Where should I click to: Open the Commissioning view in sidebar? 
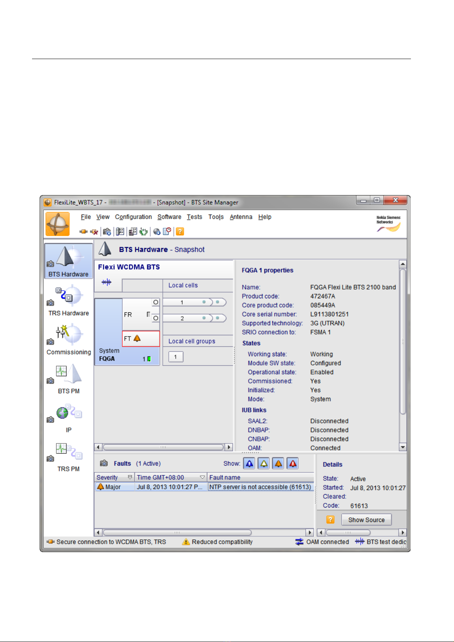[69, 340]
